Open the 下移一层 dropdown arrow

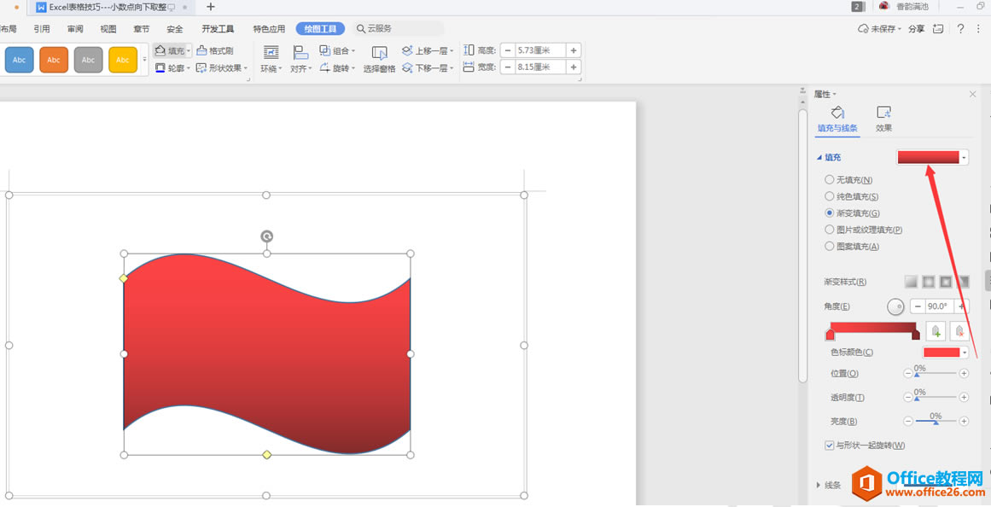(x=452, y=68)
